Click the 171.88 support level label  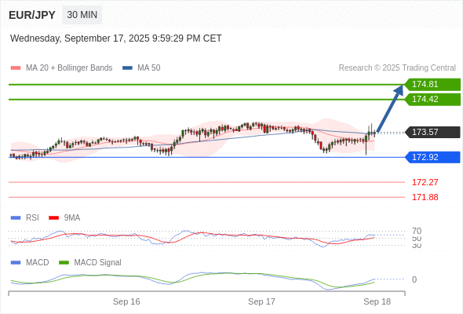click(x=425, y=197)
